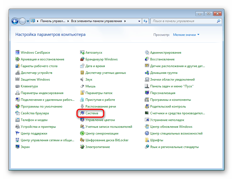
Task: Open Приступая к работе link
Action: click(x=100, y=100)
